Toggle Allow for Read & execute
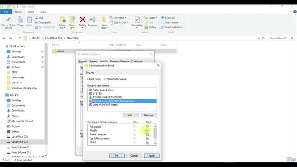Image resolution: width=297 pixels, height=167 pixels. click(135, 135)
